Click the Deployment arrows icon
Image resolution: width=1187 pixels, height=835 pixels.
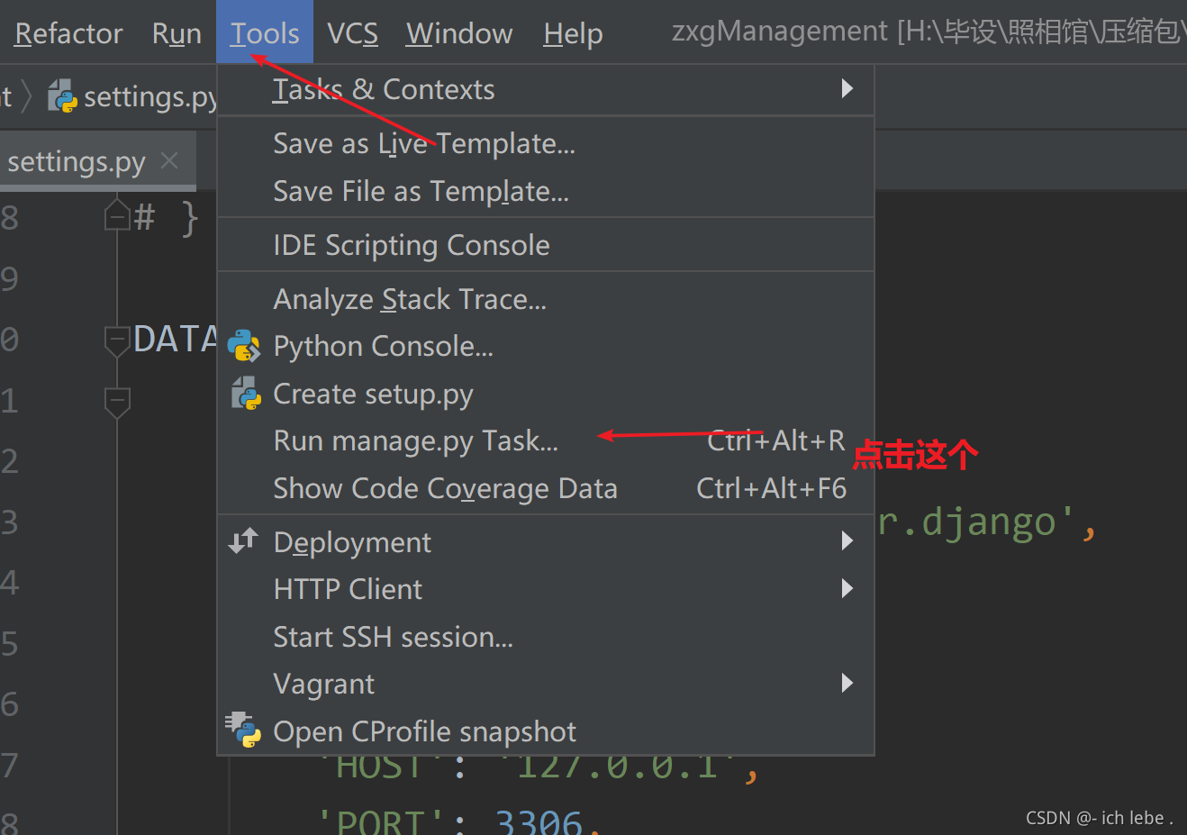pos(243,540)
